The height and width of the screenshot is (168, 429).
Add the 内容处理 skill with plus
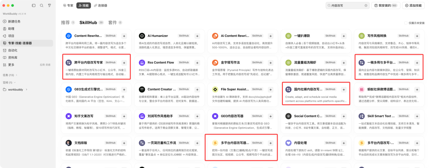[344, 143]
